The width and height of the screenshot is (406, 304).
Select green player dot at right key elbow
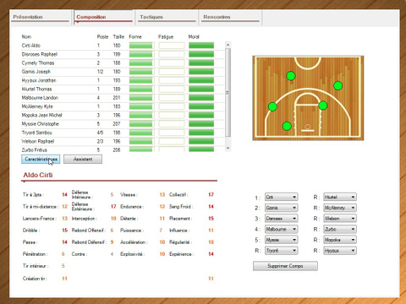pyautogui.click(x=323, y=106)
